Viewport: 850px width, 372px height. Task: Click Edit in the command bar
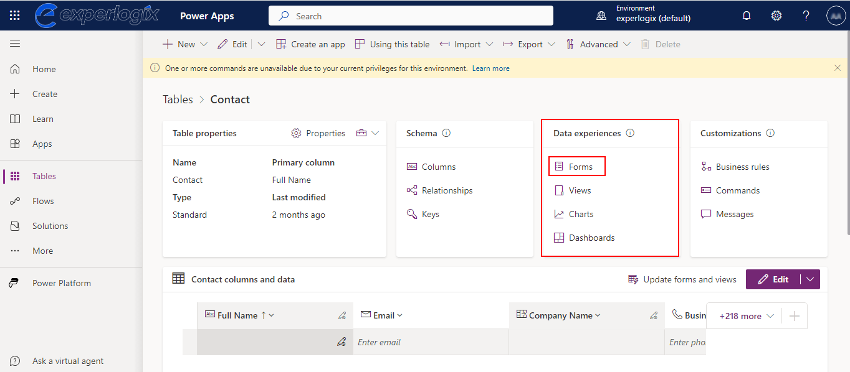tap(232, 44)
